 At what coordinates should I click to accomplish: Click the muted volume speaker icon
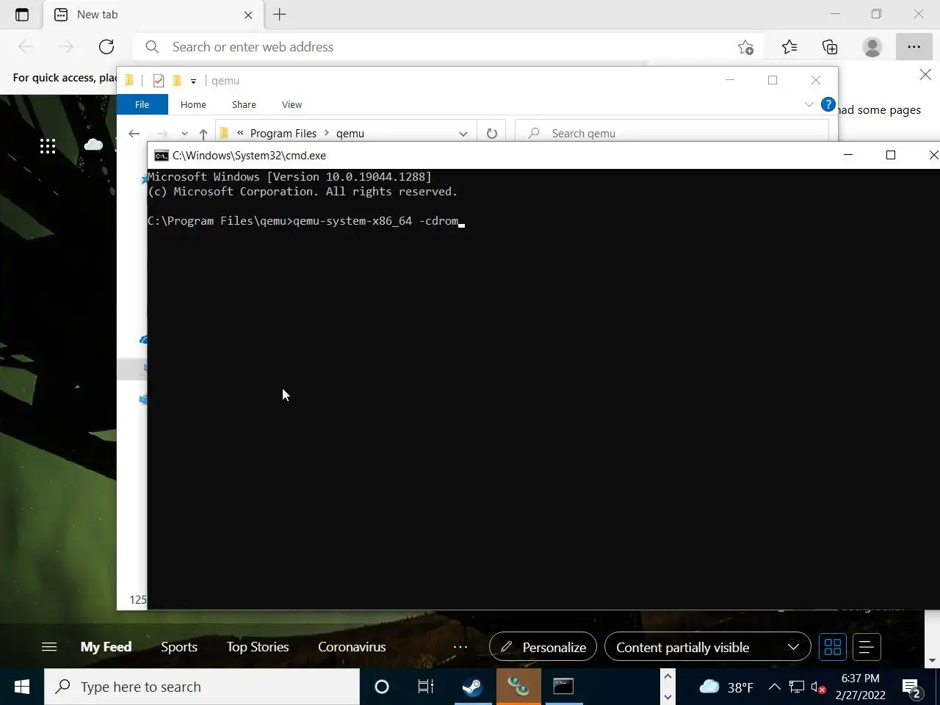(818, 687)
